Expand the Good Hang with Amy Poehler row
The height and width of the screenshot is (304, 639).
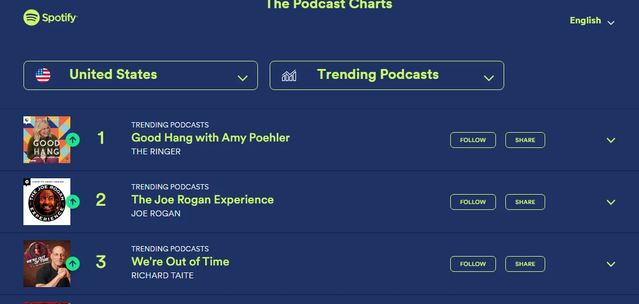(x=610, y=140)
